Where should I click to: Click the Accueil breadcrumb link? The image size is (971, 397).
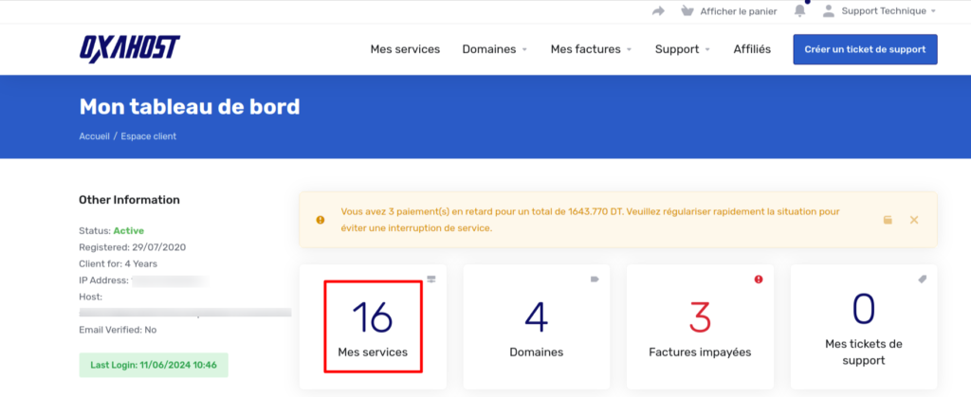pyautogui.click(x=95, y=136)
